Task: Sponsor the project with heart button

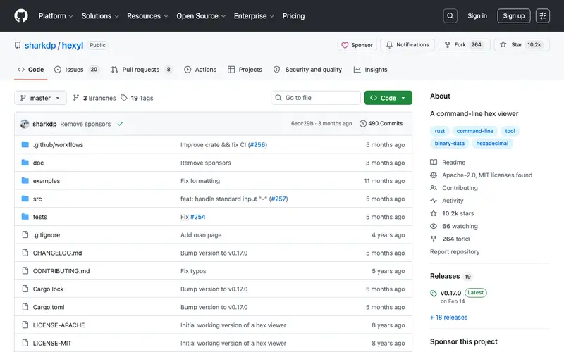Action: click(x=357, y=45)
